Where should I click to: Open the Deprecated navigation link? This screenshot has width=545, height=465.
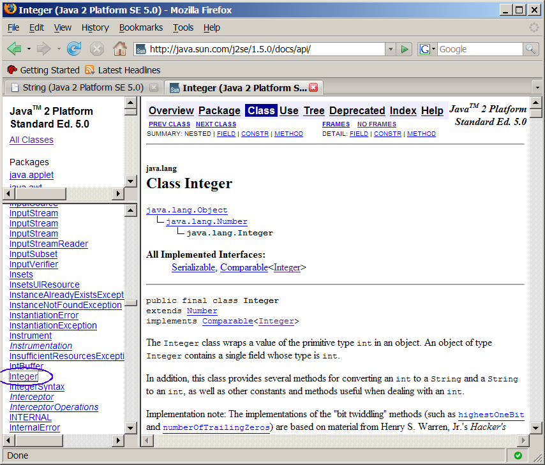357,110
